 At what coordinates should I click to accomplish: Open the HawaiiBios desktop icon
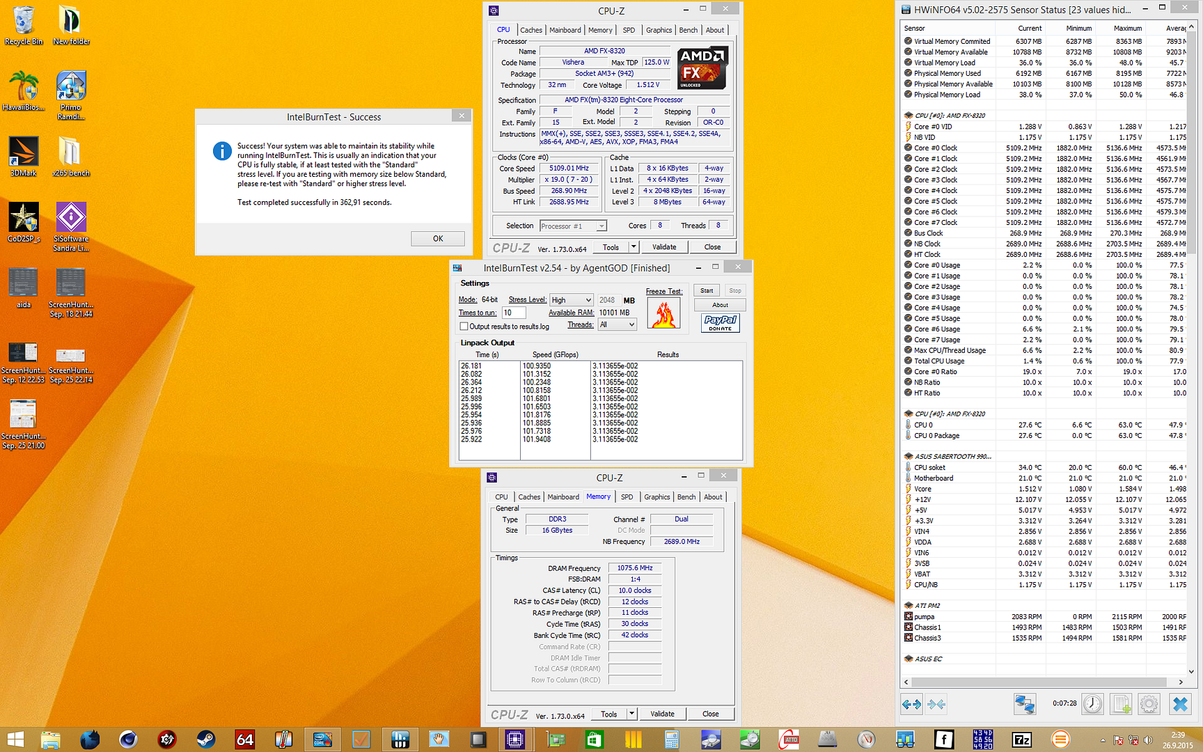(x=24, y=91)
